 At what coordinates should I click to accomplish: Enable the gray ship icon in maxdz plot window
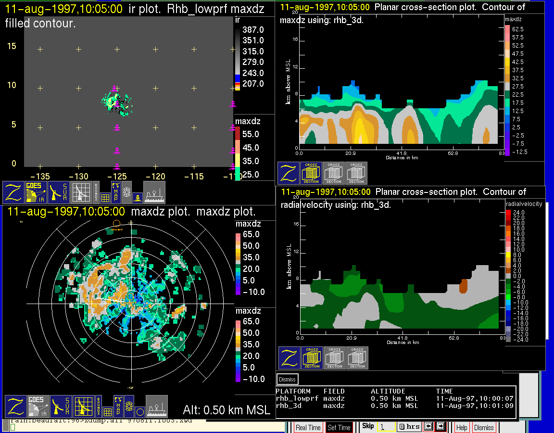[x=156, y=407]
